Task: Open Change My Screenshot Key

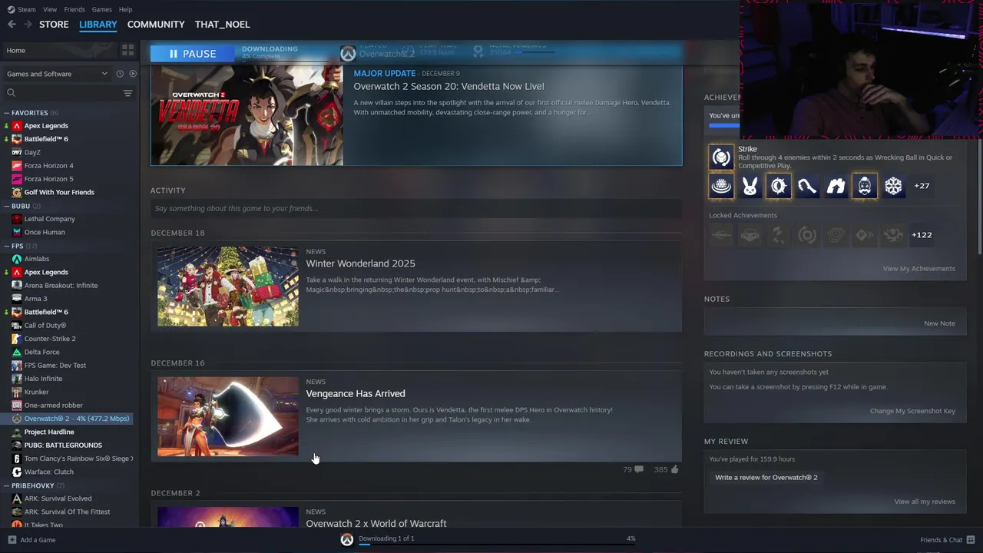Action: tap(912, 411)
